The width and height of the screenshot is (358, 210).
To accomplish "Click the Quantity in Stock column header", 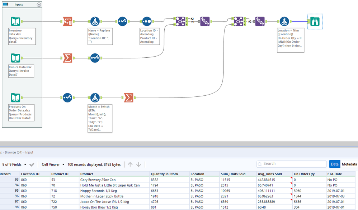I will 169,174.
